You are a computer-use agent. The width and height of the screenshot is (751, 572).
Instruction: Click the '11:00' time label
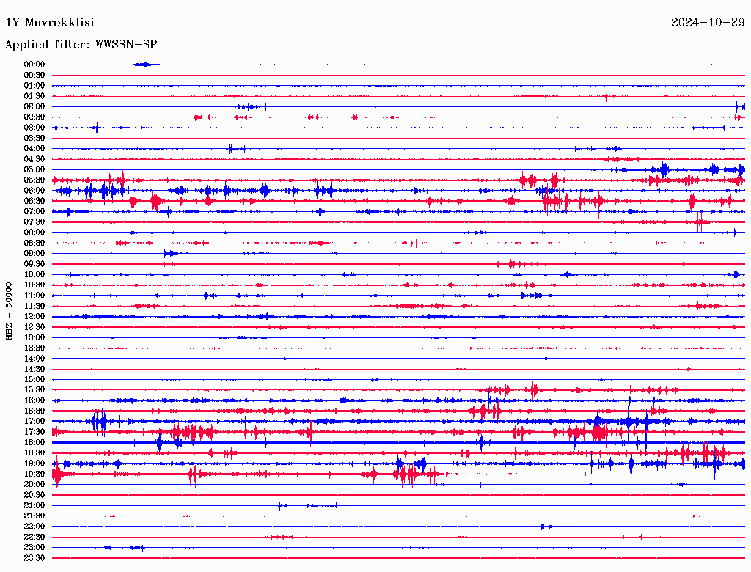(34, 296)
